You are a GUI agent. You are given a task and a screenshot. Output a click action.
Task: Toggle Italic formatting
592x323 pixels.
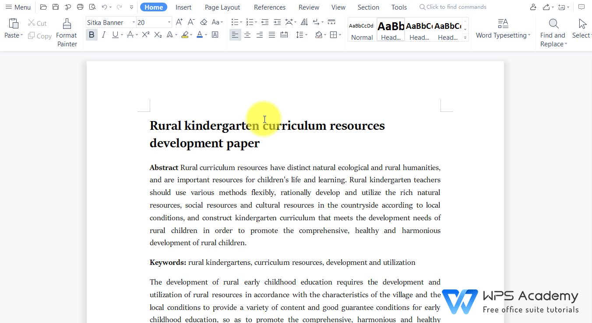pyautogui.click(x=104, y=35)
